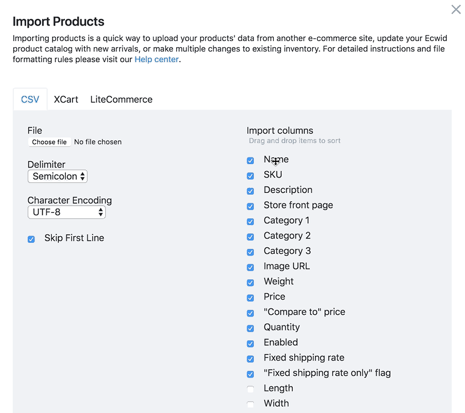465x413 pixels.
Task: Open the LiteCommerce tab
Action: pyautogui.click(x=121, y=100)
